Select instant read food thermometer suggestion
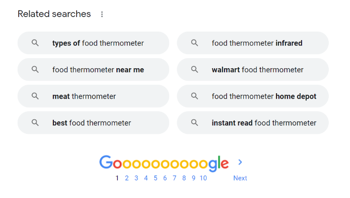Screen dimensions: 350x198 pos(253,123)
